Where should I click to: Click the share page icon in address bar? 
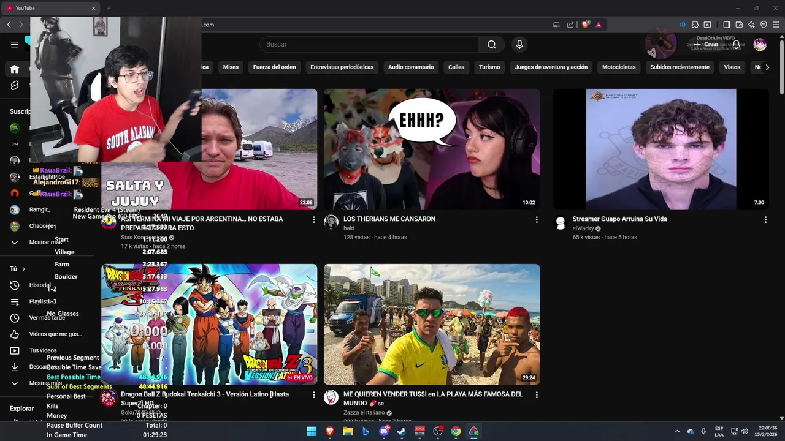[x=570, y=24]
